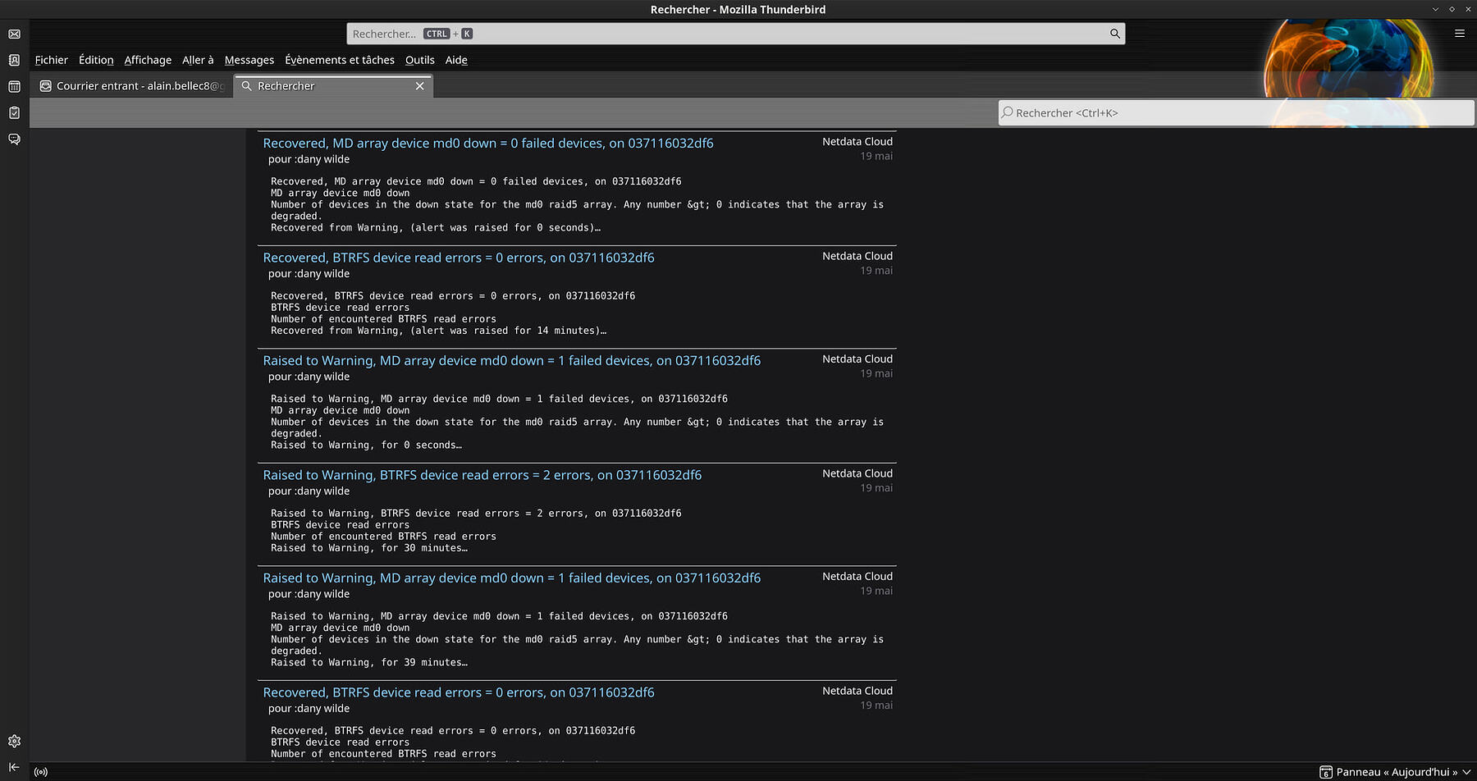Click the calendar icon of the Aujourd'hui panel

1326,772
